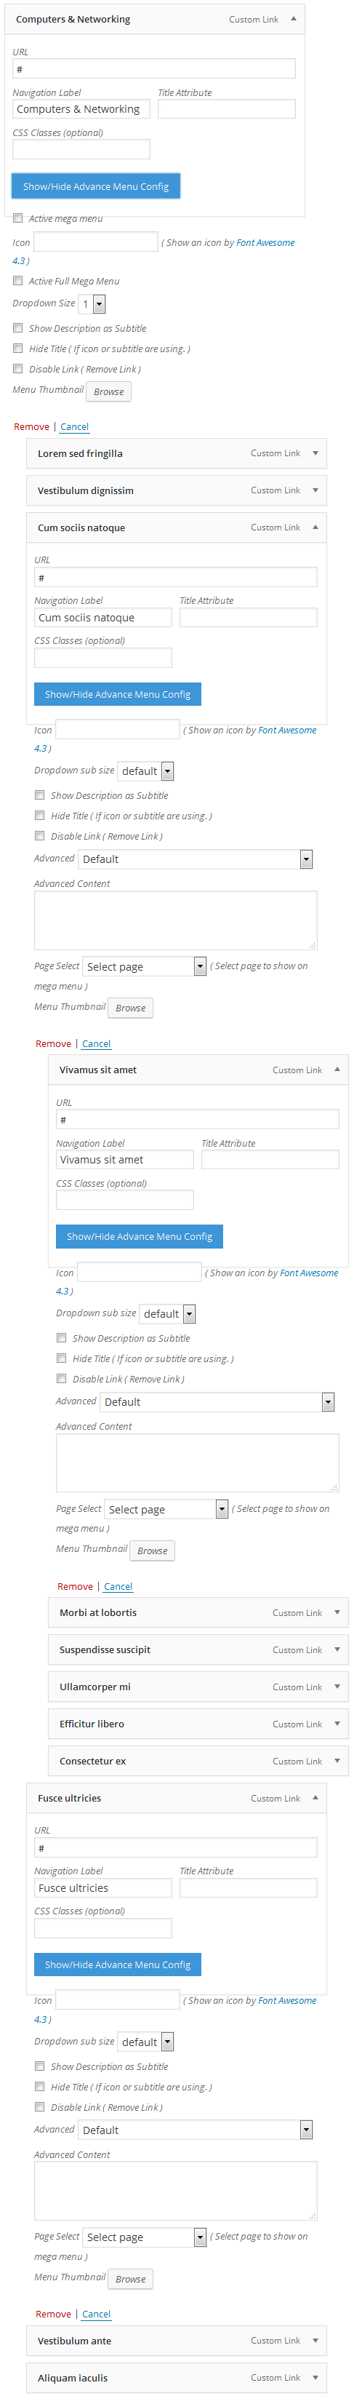
Task: Open Advanced dropdown under Fusce ultricies
Action: (196, 2130)
